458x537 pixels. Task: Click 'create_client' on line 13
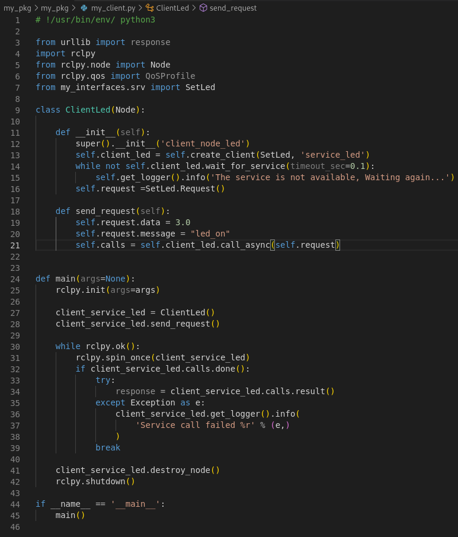(x=223, y=155)
